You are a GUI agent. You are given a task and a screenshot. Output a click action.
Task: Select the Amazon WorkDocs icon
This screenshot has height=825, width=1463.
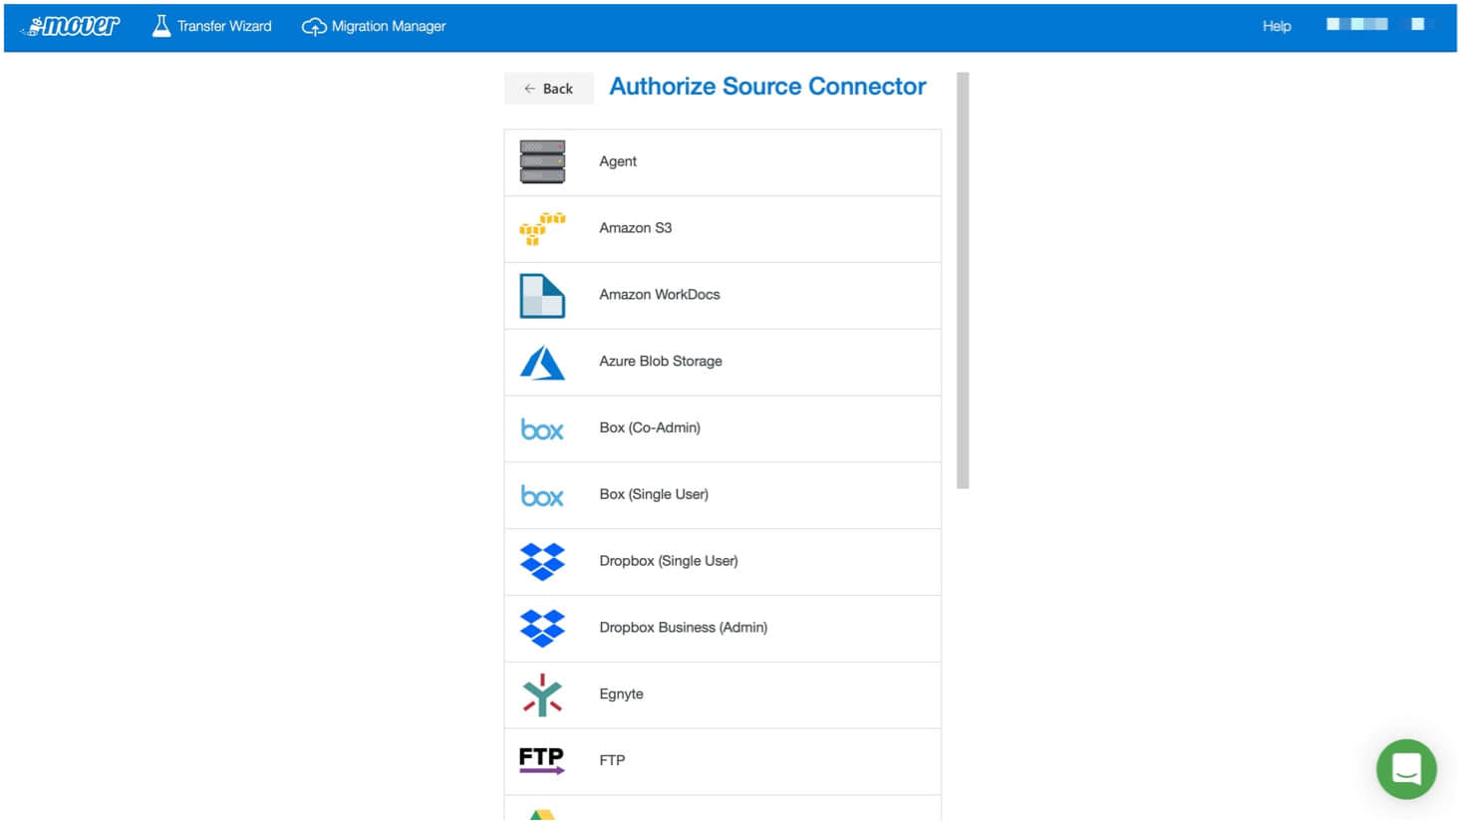542,295
